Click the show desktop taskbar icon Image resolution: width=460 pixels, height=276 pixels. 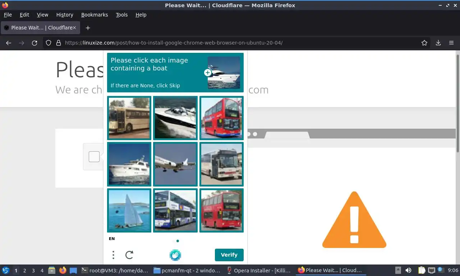(73, 270)
